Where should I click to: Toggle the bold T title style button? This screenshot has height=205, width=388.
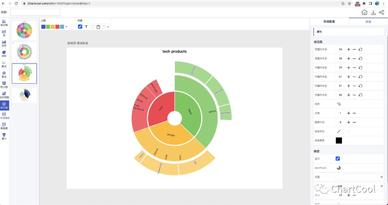click(86, 27)
